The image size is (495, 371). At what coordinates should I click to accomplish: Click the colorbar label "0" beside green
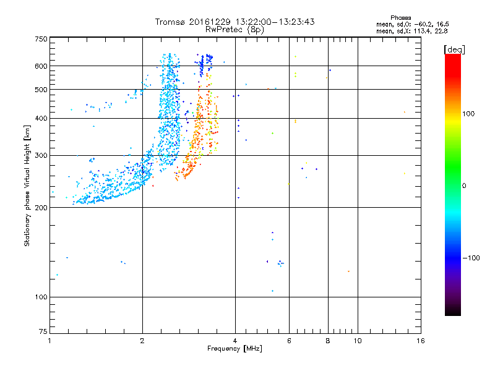click(464, 186)
